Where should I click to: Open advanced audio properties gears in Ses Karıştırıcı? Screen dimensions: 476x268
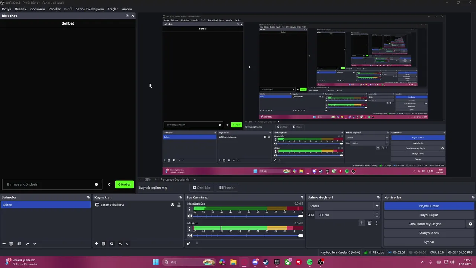tap(189, 244)
